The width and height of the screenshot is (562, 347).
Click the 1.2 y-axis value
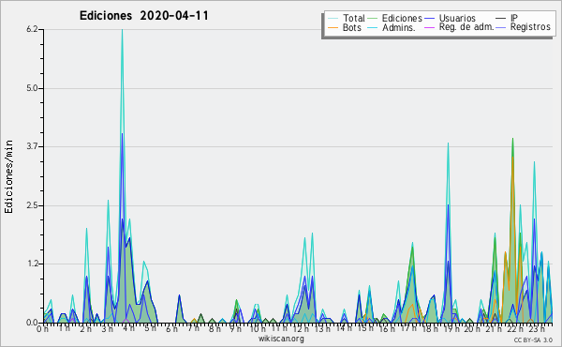click(32, 264)
